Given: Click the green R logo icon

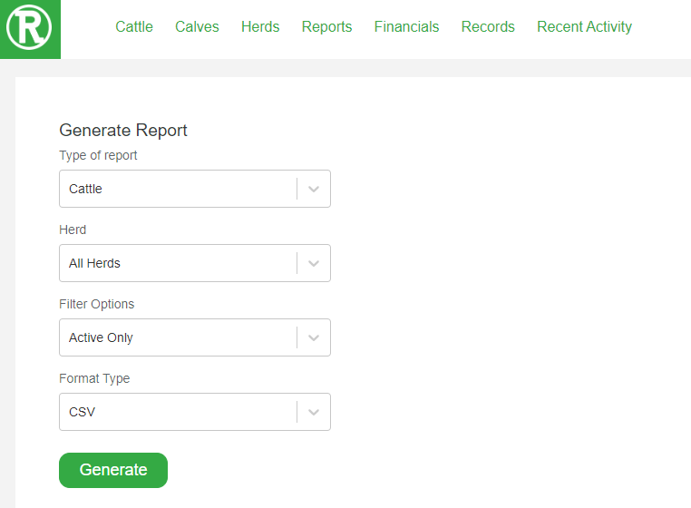Looking at the screenshot, I should (x=30, y=29).
